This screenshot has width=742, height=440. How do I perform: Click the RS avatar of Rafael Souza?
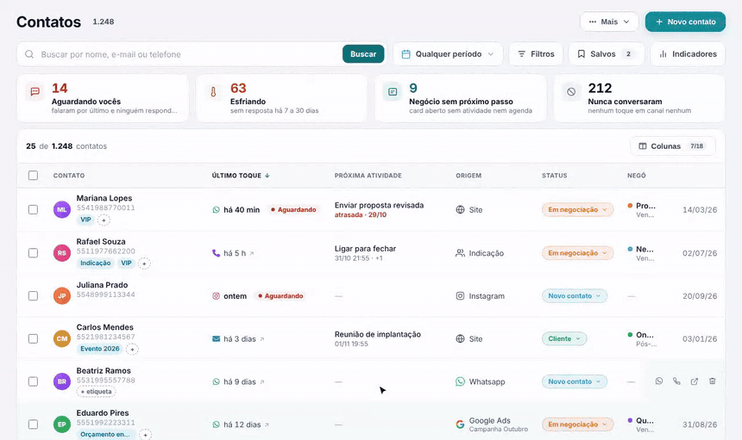pyautogui.click(x=62, y=253)
